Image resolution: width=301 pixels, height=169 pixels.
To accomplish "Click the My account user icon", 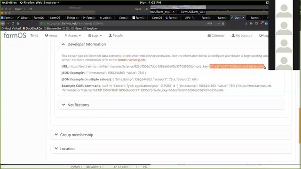I will (233, 35).
